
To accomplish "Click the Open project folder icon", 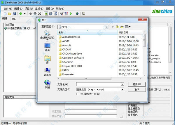I will (10, 14).
